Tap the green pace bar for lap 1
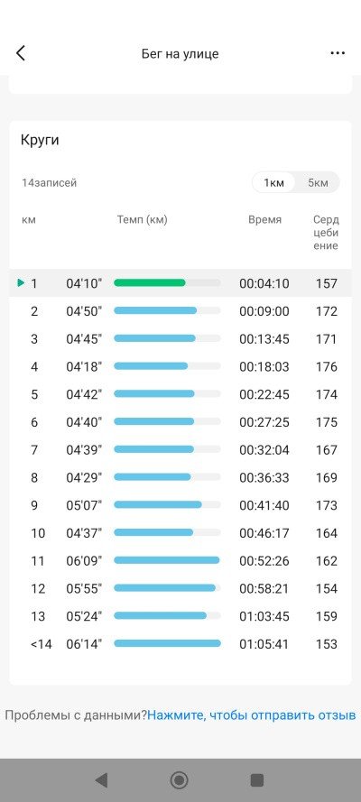This screenshot has width=361, height=802. coord(149,283)
